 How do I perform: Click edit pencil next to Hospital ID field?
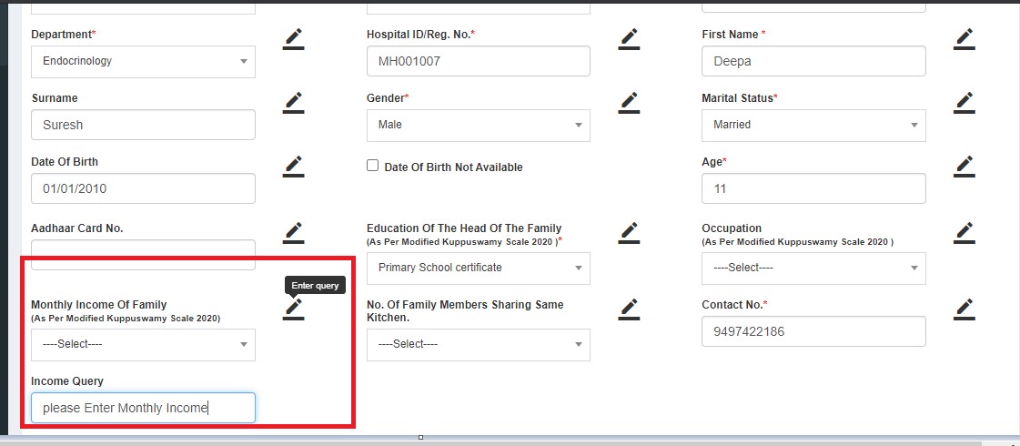point(629,38)
